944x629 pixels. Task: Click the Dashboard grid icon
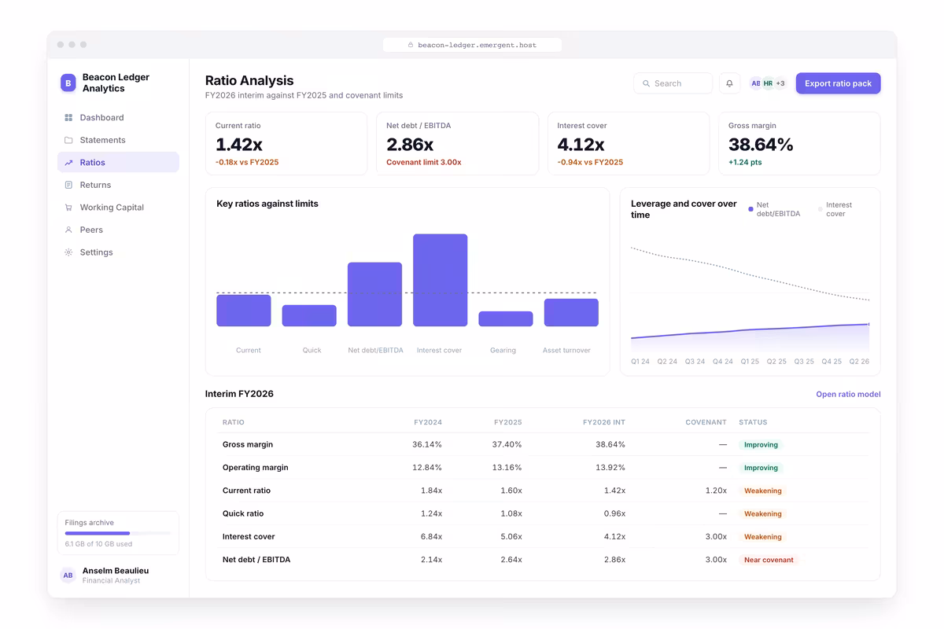[x=68, y=118]
